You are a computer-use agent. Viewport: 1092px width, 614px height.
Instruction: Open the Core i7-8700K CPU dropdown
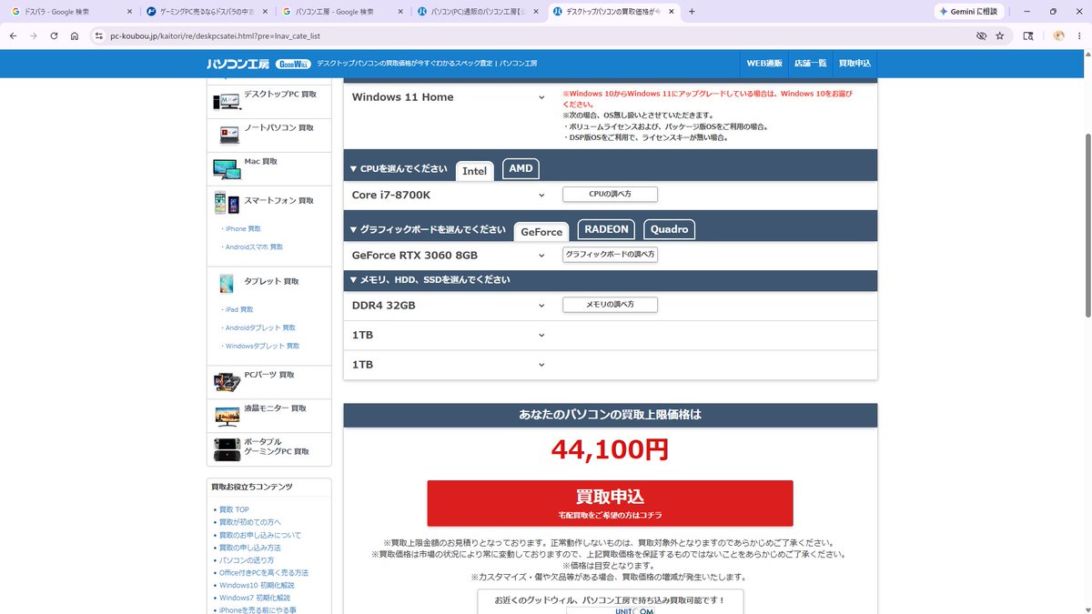point(448,195)
